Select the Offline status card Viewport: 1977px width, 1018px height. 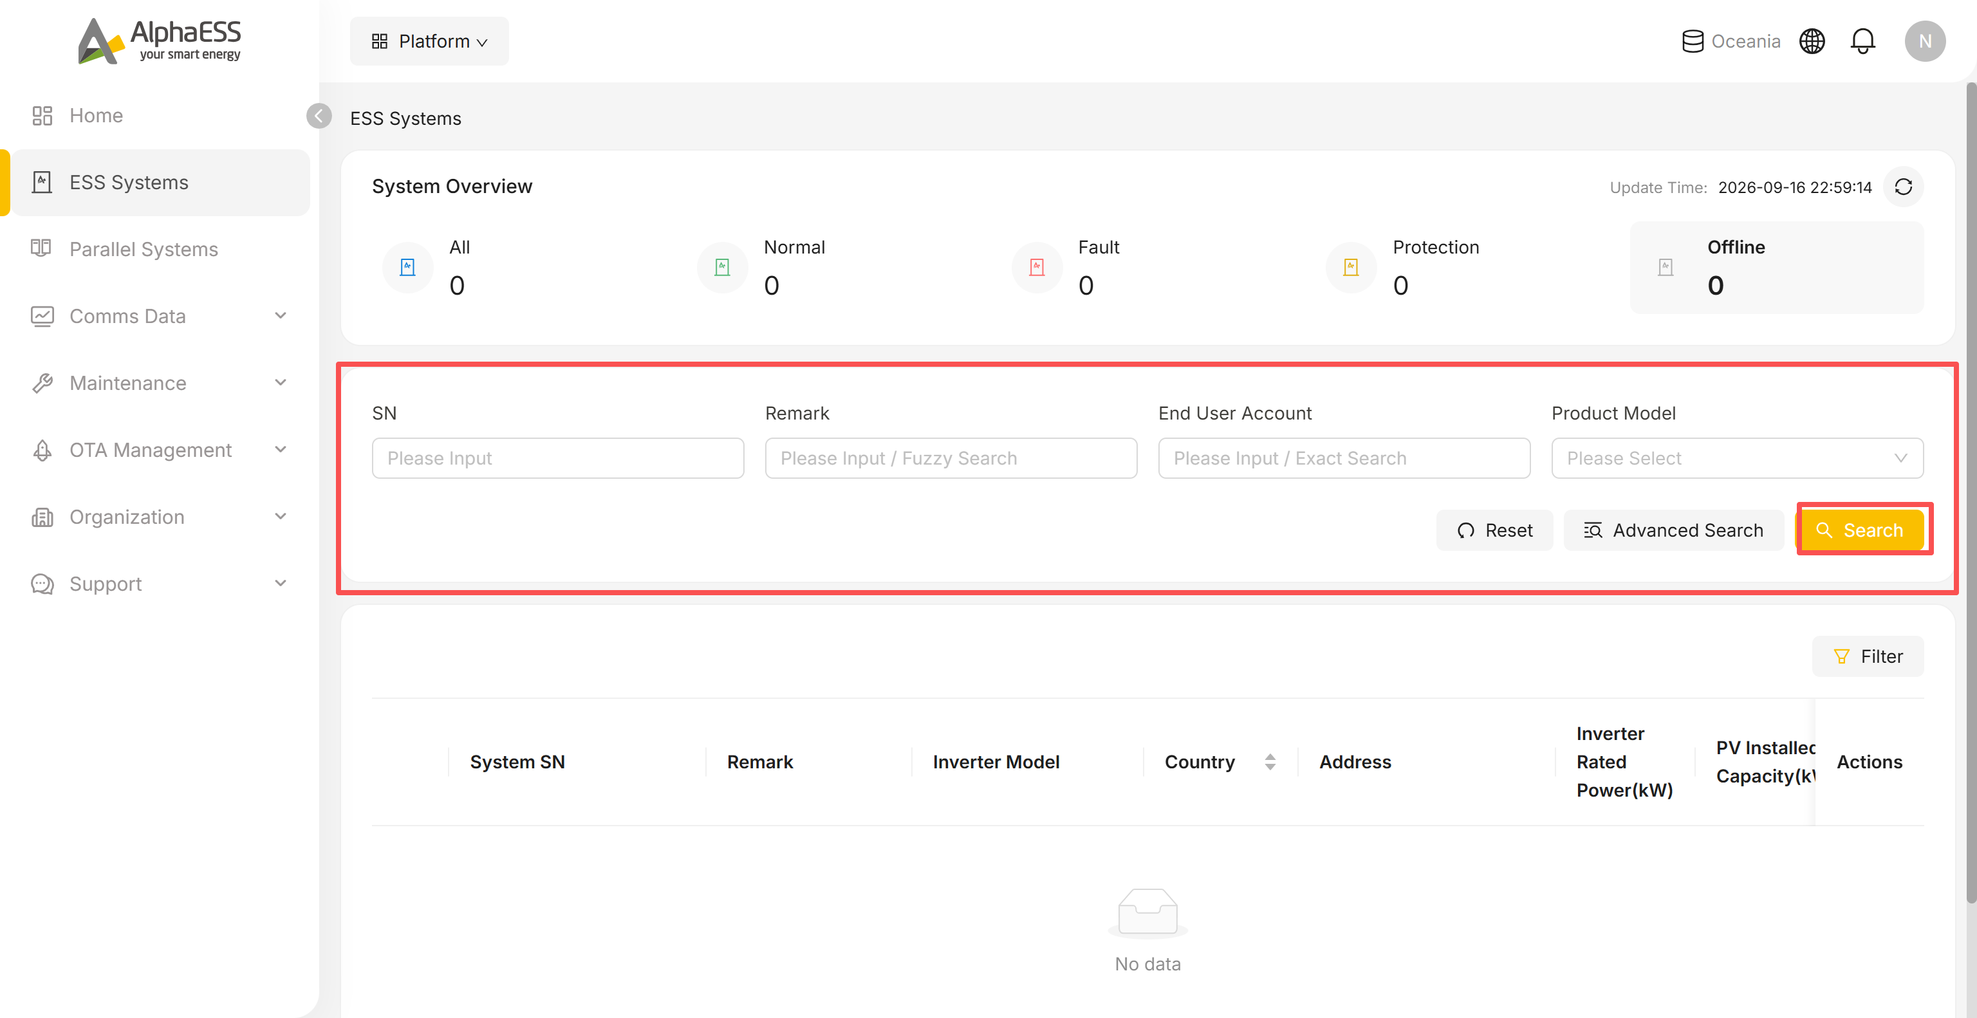(x=1776, y=267)
